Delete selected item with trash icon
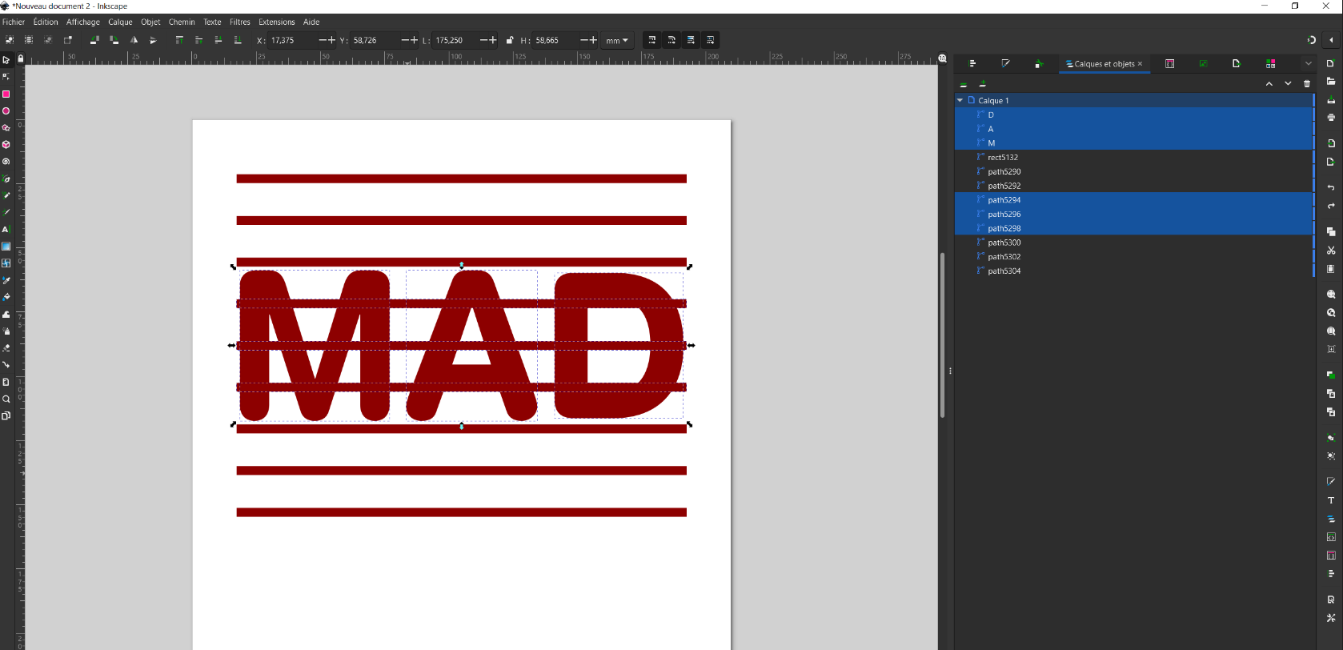The image size is (1343, 650). click(1307, 83)
